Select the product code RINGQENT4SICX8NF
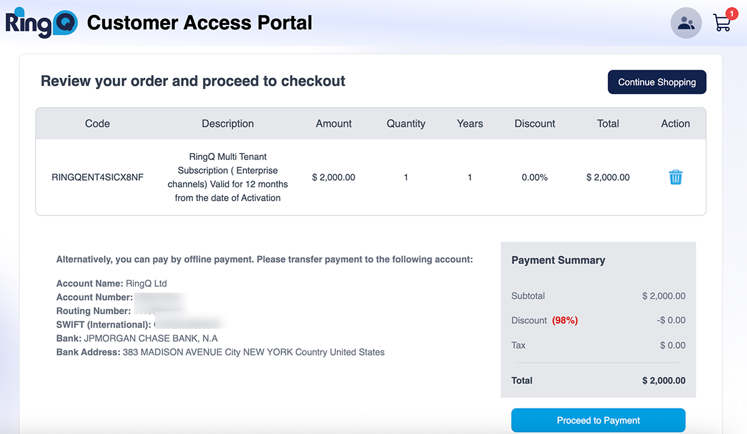Image resolution: width=747 pixels, height=434 pixels. pyautogui.click(x=98, y=177)
